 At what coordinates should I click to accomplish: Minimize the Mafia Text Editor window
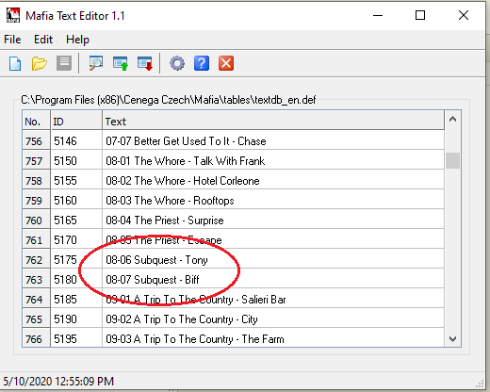pyautogui.click(x=378, y=15)
